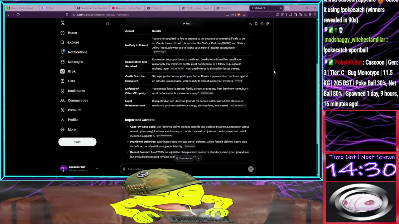
Task: Click the white Post button
Action: tap(77, 142)
